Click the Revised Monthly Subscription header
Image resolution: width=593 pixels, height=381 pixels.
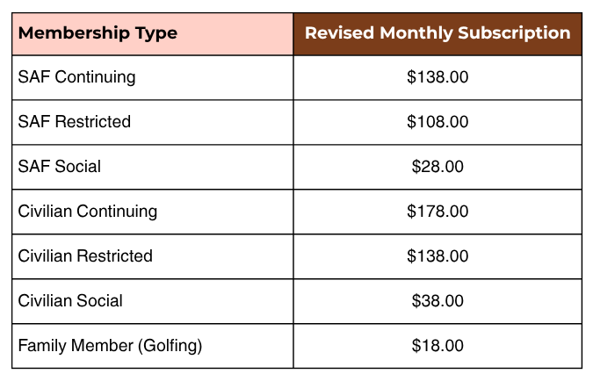coord(438,34)
